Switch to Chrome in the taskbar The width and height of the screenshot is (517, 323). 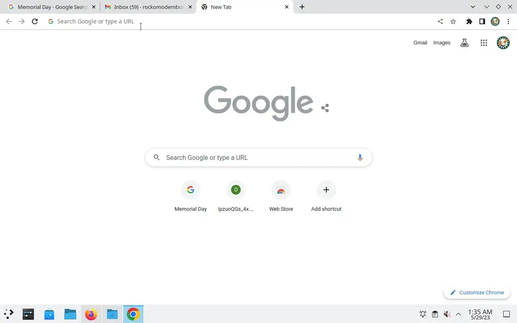tap(133, 314)
